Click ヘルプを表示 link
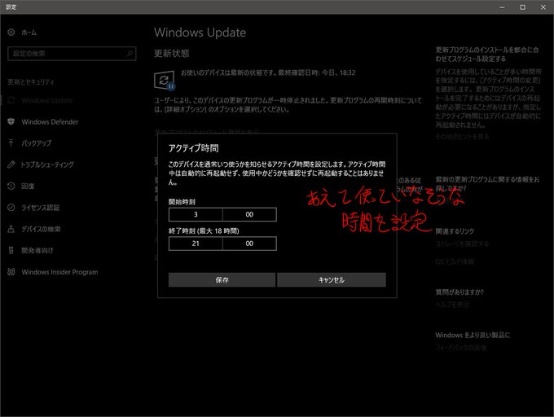The width and height of the screenshot is (554, 417). click(x=453, y=305)
